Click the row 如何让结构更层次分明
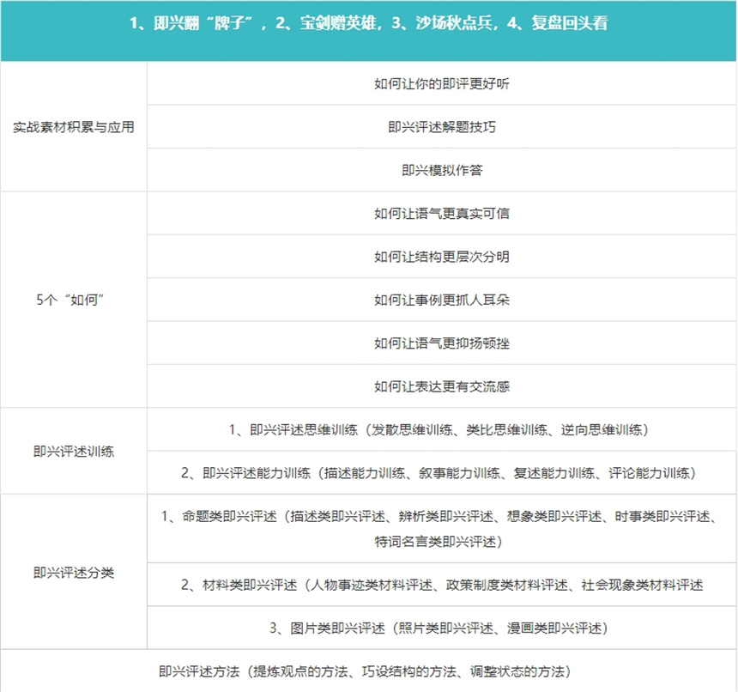This screenshot has height=692, width=738. tap(441, 257)
